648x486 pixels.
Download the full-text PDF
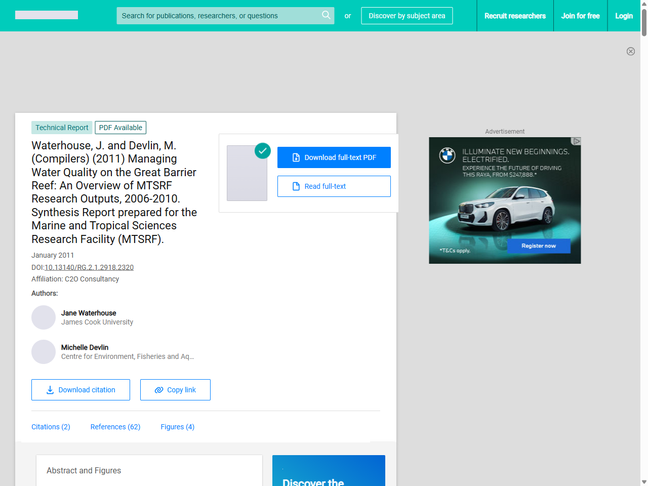(x=334, y=157)
